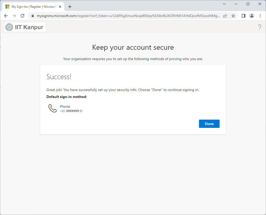Image resolution: width=266 pixels, height=215 pixels.
Task: Open the Chrome profile avatar
Action: pyautogui.click(x=252, y=16)
